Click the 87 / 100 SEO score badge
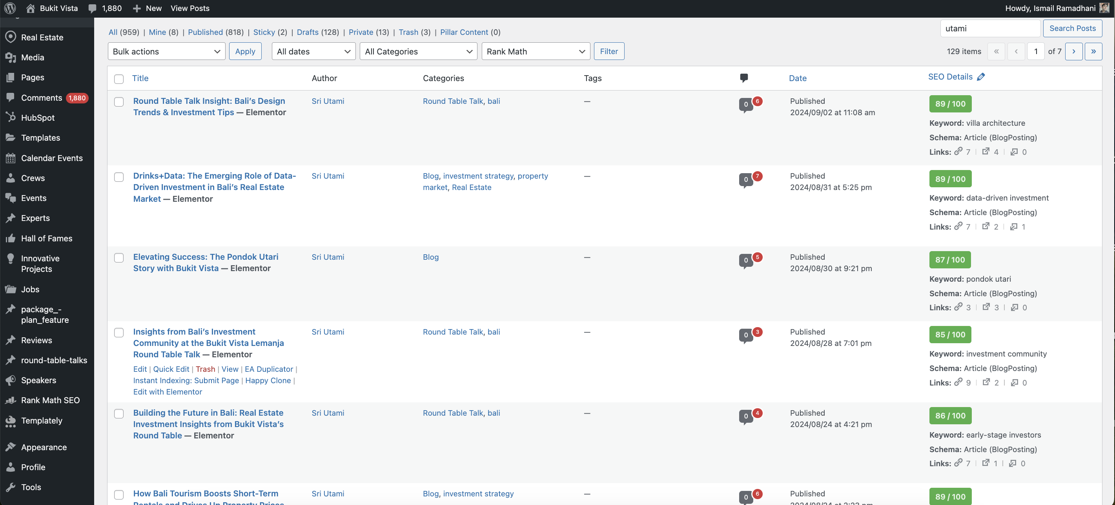Image resolution: width=1115 pixels, height=505 pixels. tap(950, 260)
